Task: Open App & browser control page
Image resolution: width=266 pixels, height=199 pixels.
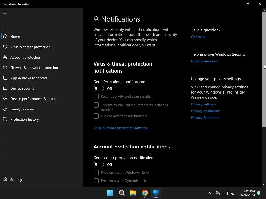Action: (x=42, y=78)
